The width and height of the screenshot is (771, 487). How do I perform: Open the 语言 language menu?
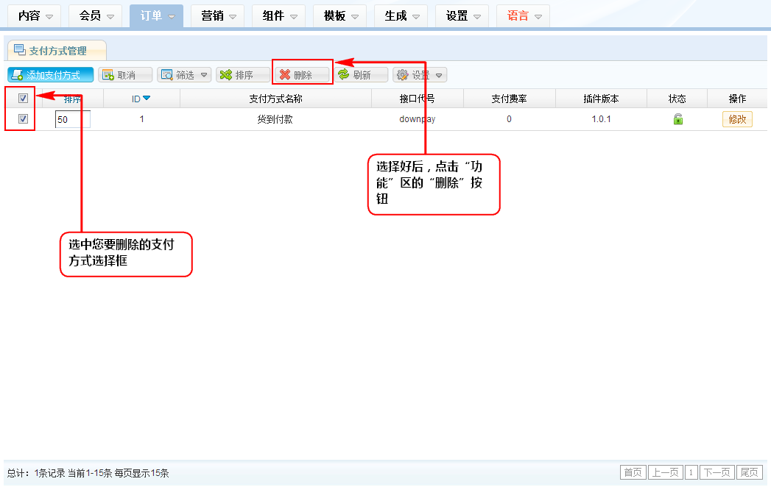pyautogui.click(x=523, y=15)
